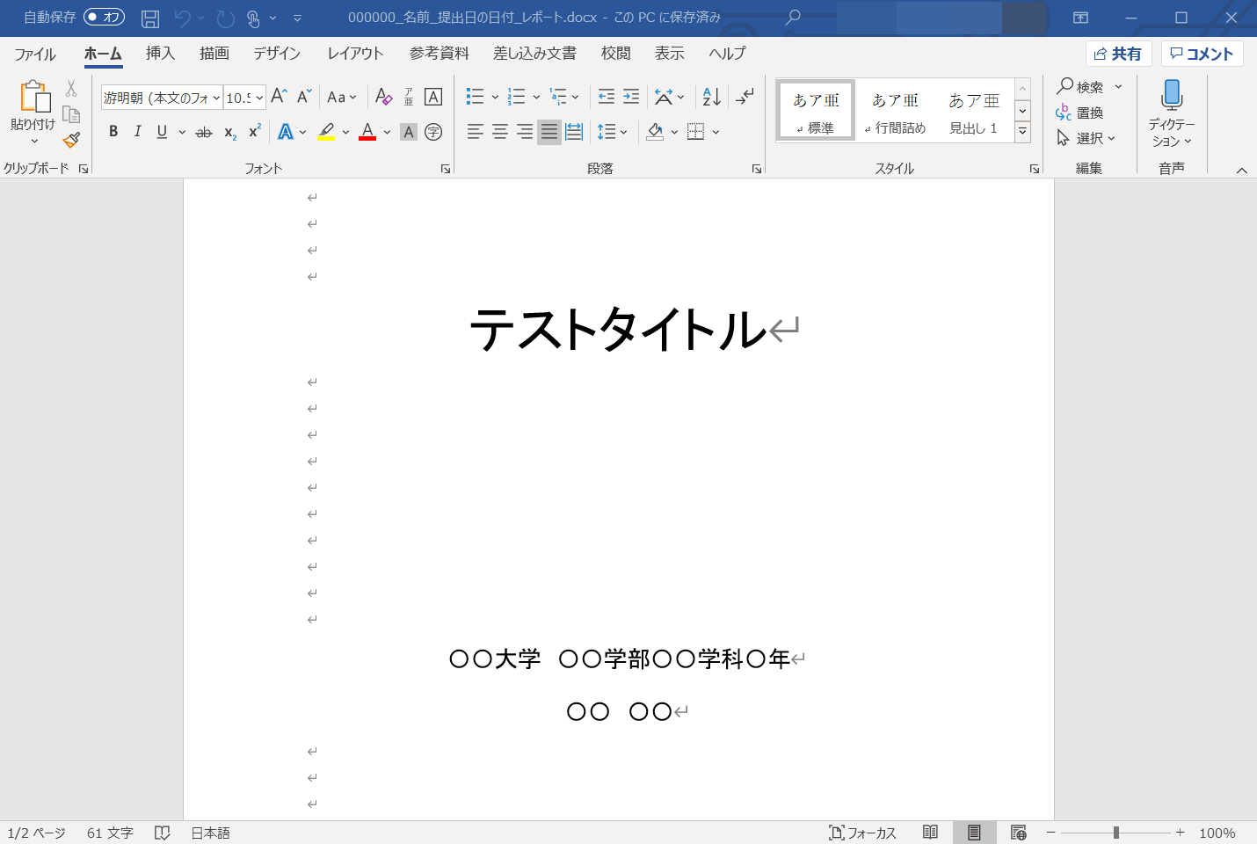This screenshot has width=1257, height=844.
Task: Click the Dictation microphone icon
Action: [1172, 95]
